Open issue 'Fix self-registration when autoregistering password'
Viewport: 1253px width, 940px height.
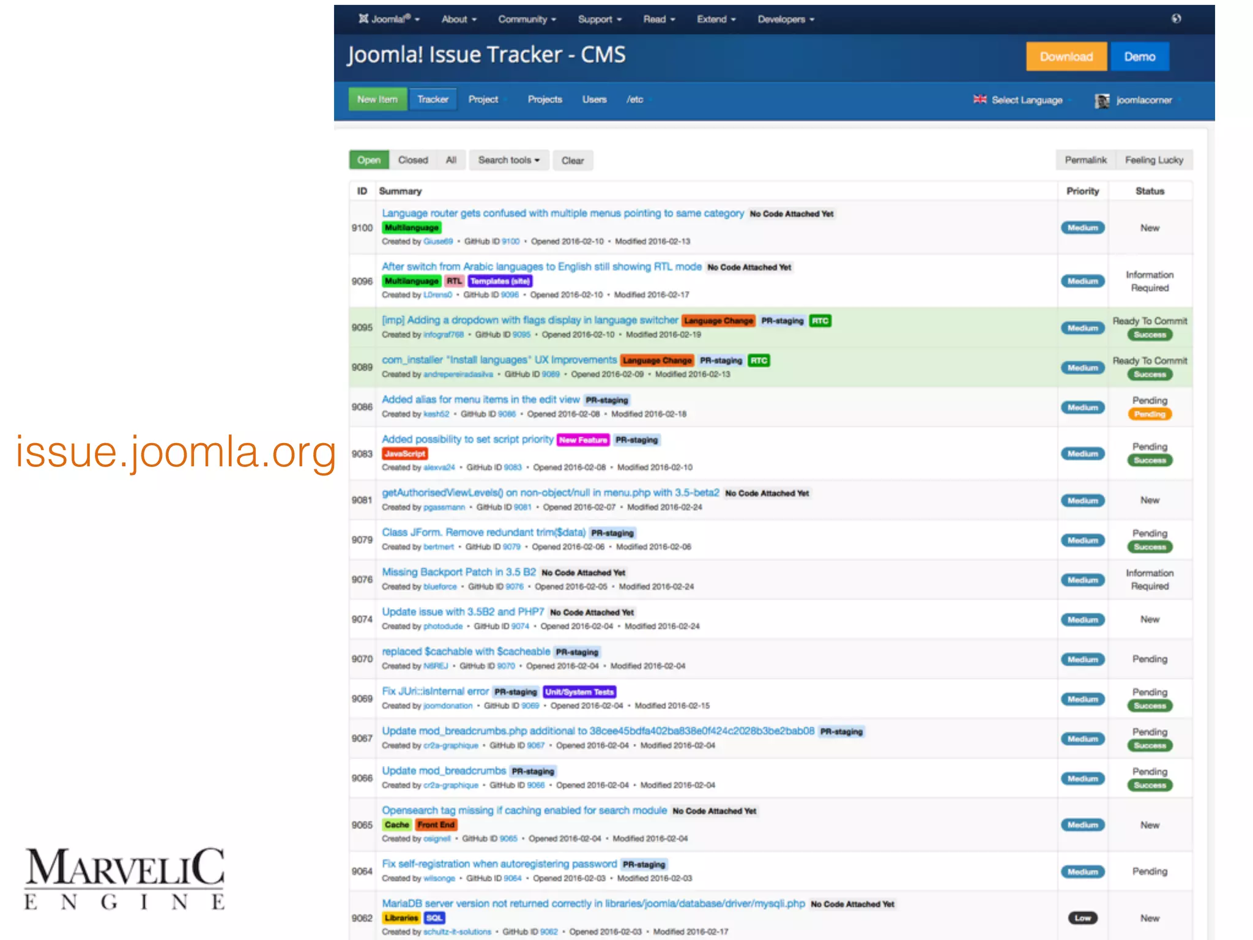[x=499, y=864]
